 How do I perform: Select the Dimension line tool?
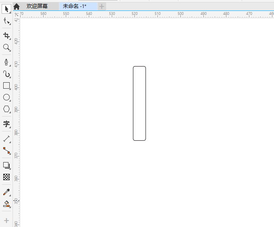pos(6,139)
